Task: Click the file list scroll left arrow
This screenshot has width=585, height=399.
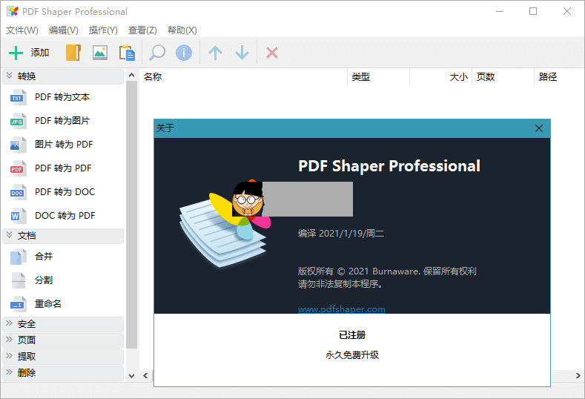Action: coord(145,375)
